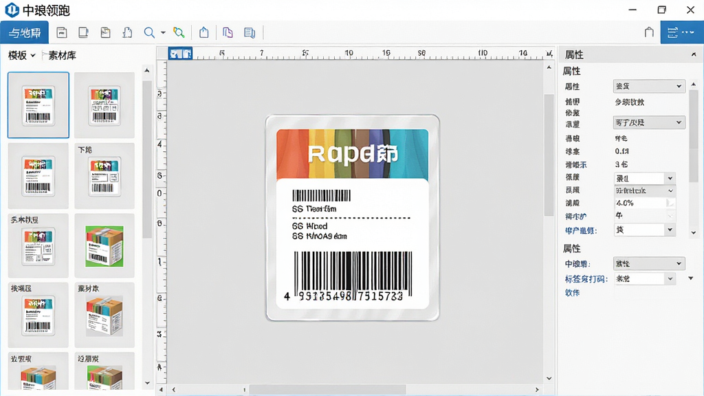Open the dropdown directly above the 4.0% field

tap(645, 190)
